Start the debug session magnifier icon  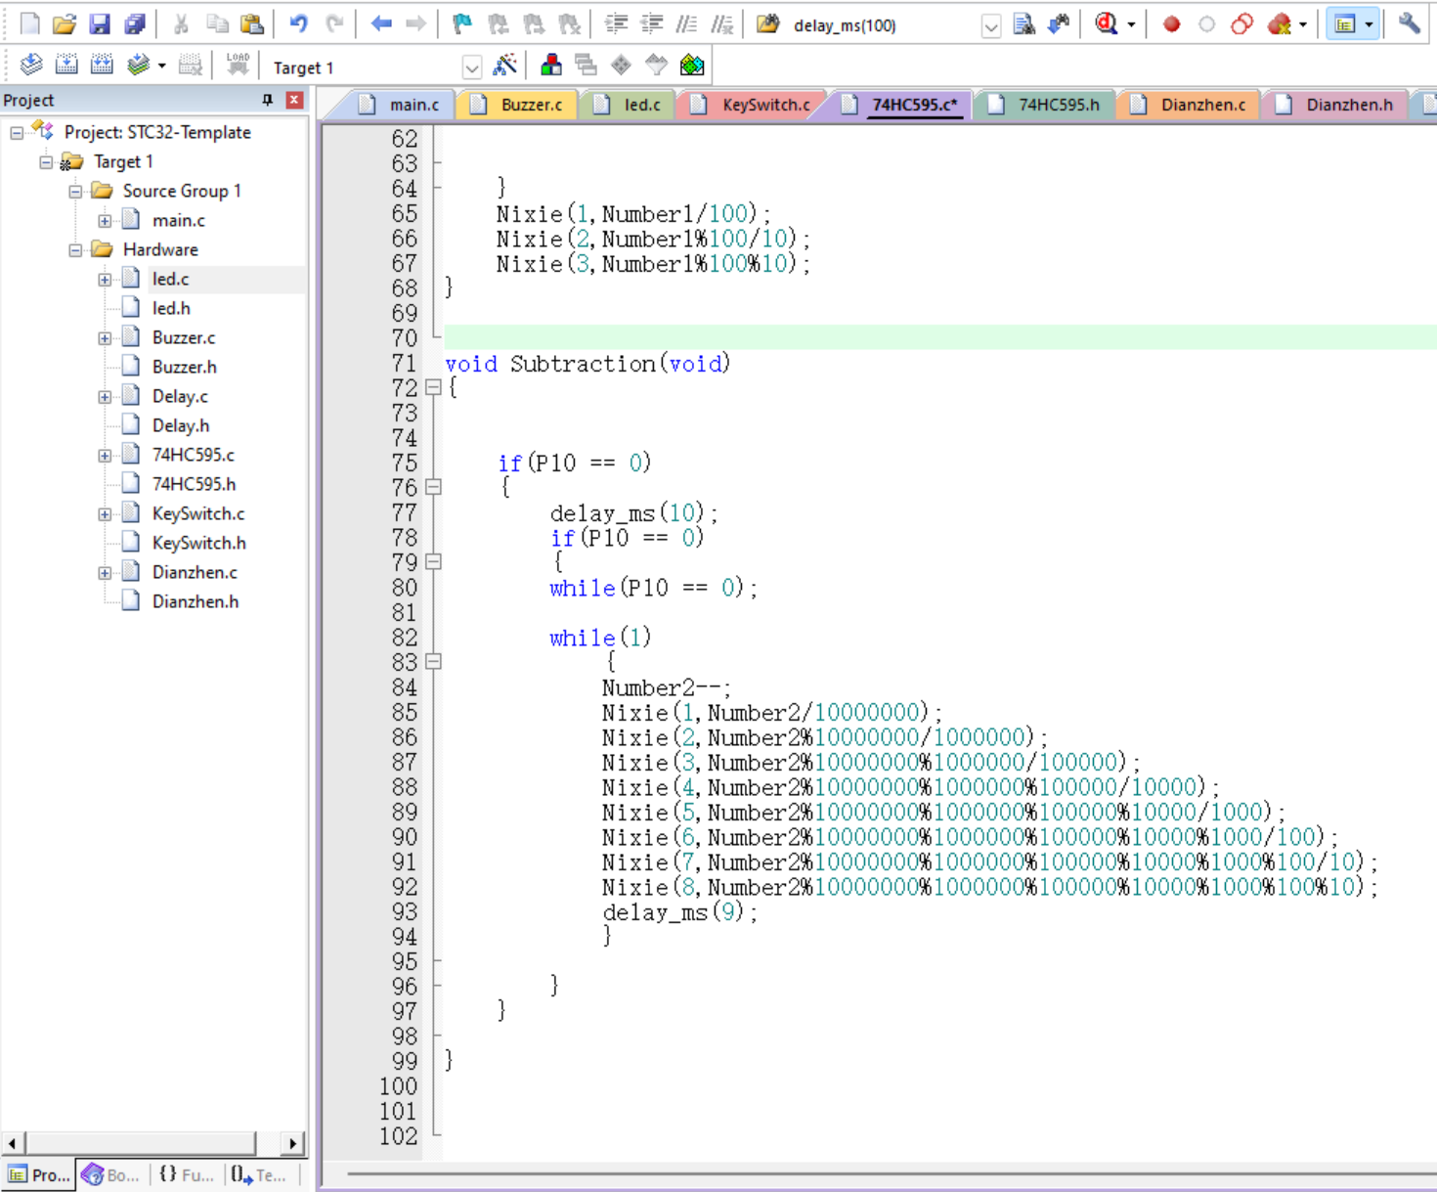(1107, 24)
